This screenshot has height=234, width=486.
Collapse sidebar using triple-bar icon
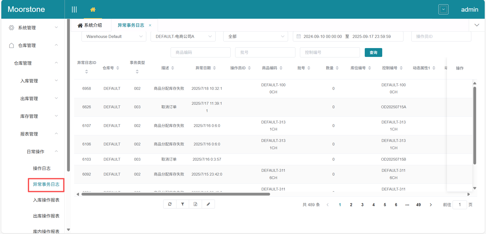[74, 9]
